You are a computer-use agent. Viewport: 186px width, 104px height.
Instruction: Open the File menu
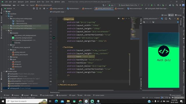6,2
